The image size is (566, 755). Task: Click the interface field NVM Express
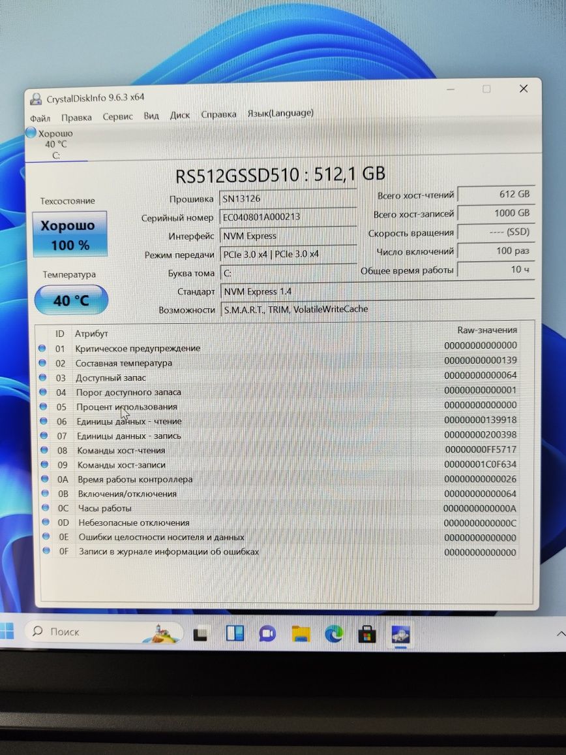click(288, 236)
